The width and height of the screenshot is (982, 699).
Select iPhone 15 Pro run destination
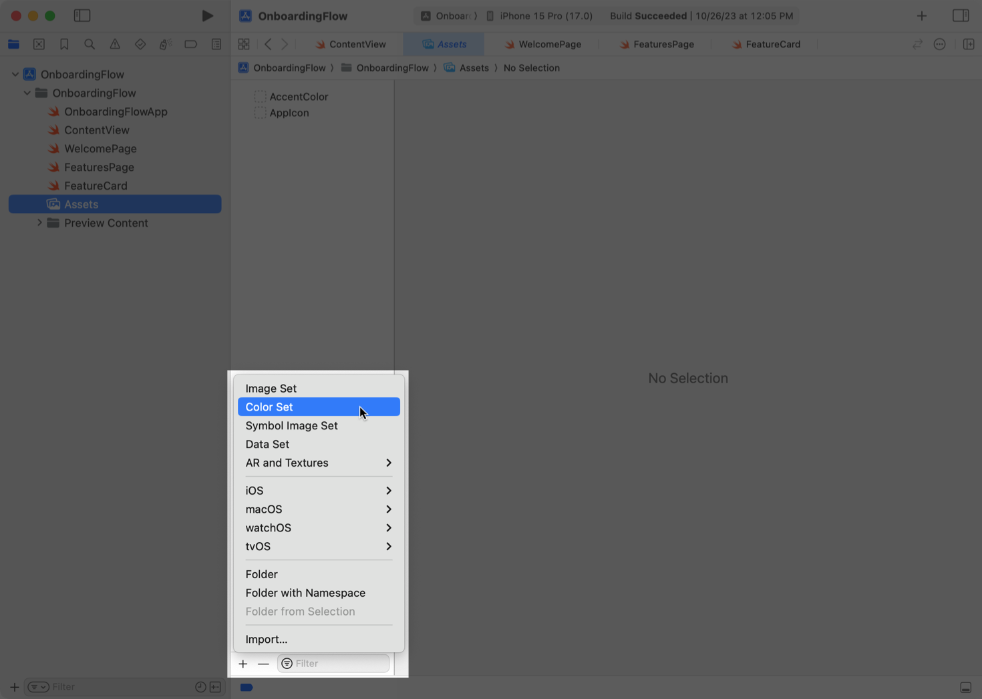545,15
